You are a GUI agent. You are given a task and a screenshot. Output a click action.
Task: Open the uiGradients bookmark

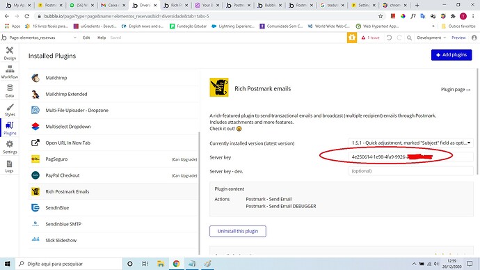(95, 26)
